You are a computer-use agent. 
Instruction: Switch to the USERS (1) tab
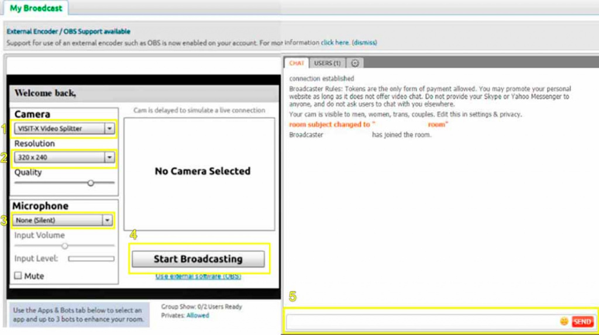pos(327,63)
